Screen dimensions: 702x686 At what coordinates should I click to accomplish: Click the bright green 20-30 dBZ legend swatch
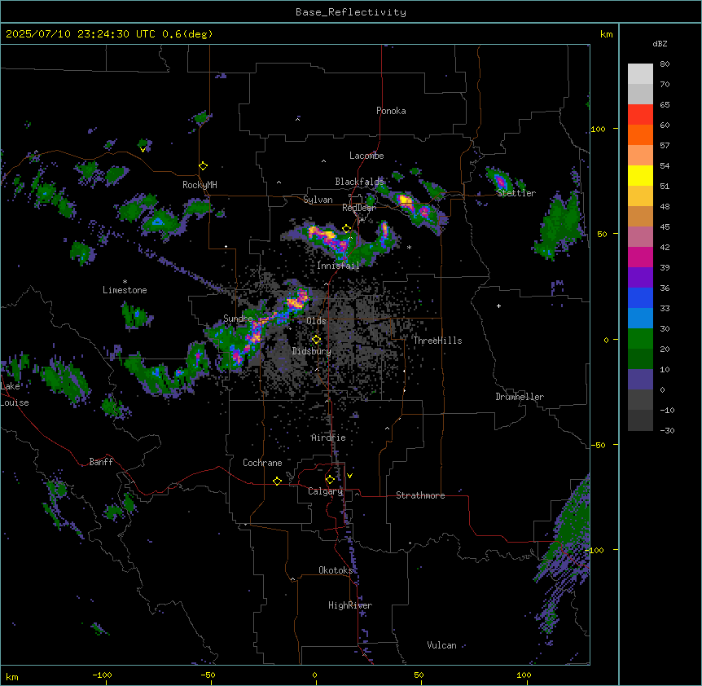tap(640, 339)
